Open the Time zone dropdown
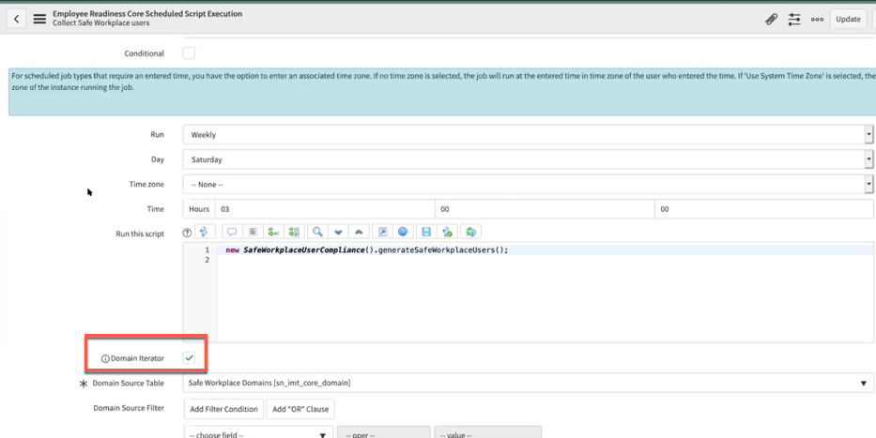The width and height of the screenshot is (876, 438). [528, 184]
